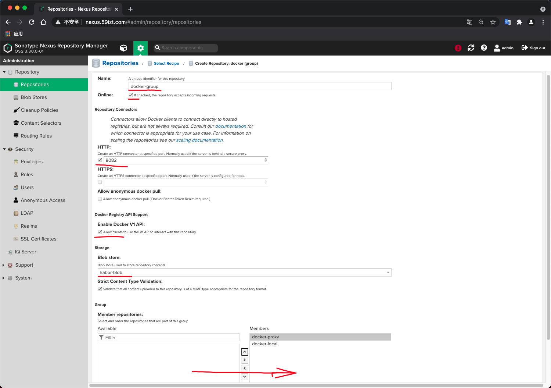
Task: Go to browser home page
Action: (43, 22)
